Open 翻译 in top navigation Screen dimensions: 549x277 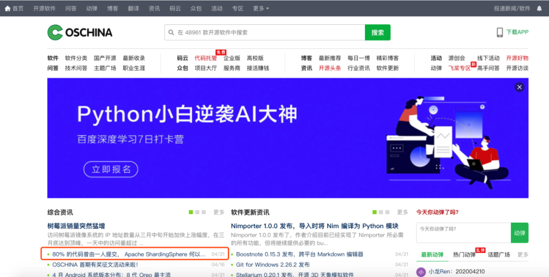point(133,9)
